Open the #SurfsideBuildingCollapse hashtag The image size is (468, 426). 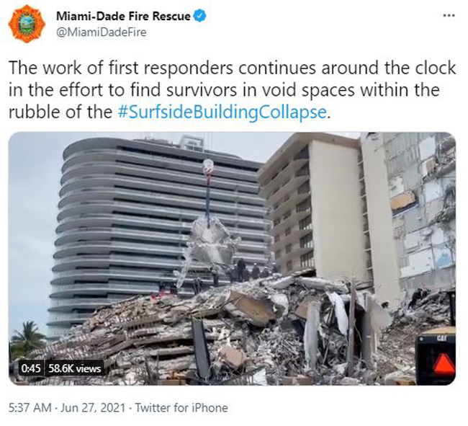222,112
